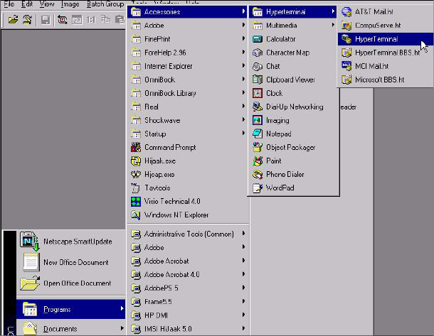Click the Netscape SmartUpdate icon
The height and width of the screenshot is (336, 434).
(x=30, y=241)
